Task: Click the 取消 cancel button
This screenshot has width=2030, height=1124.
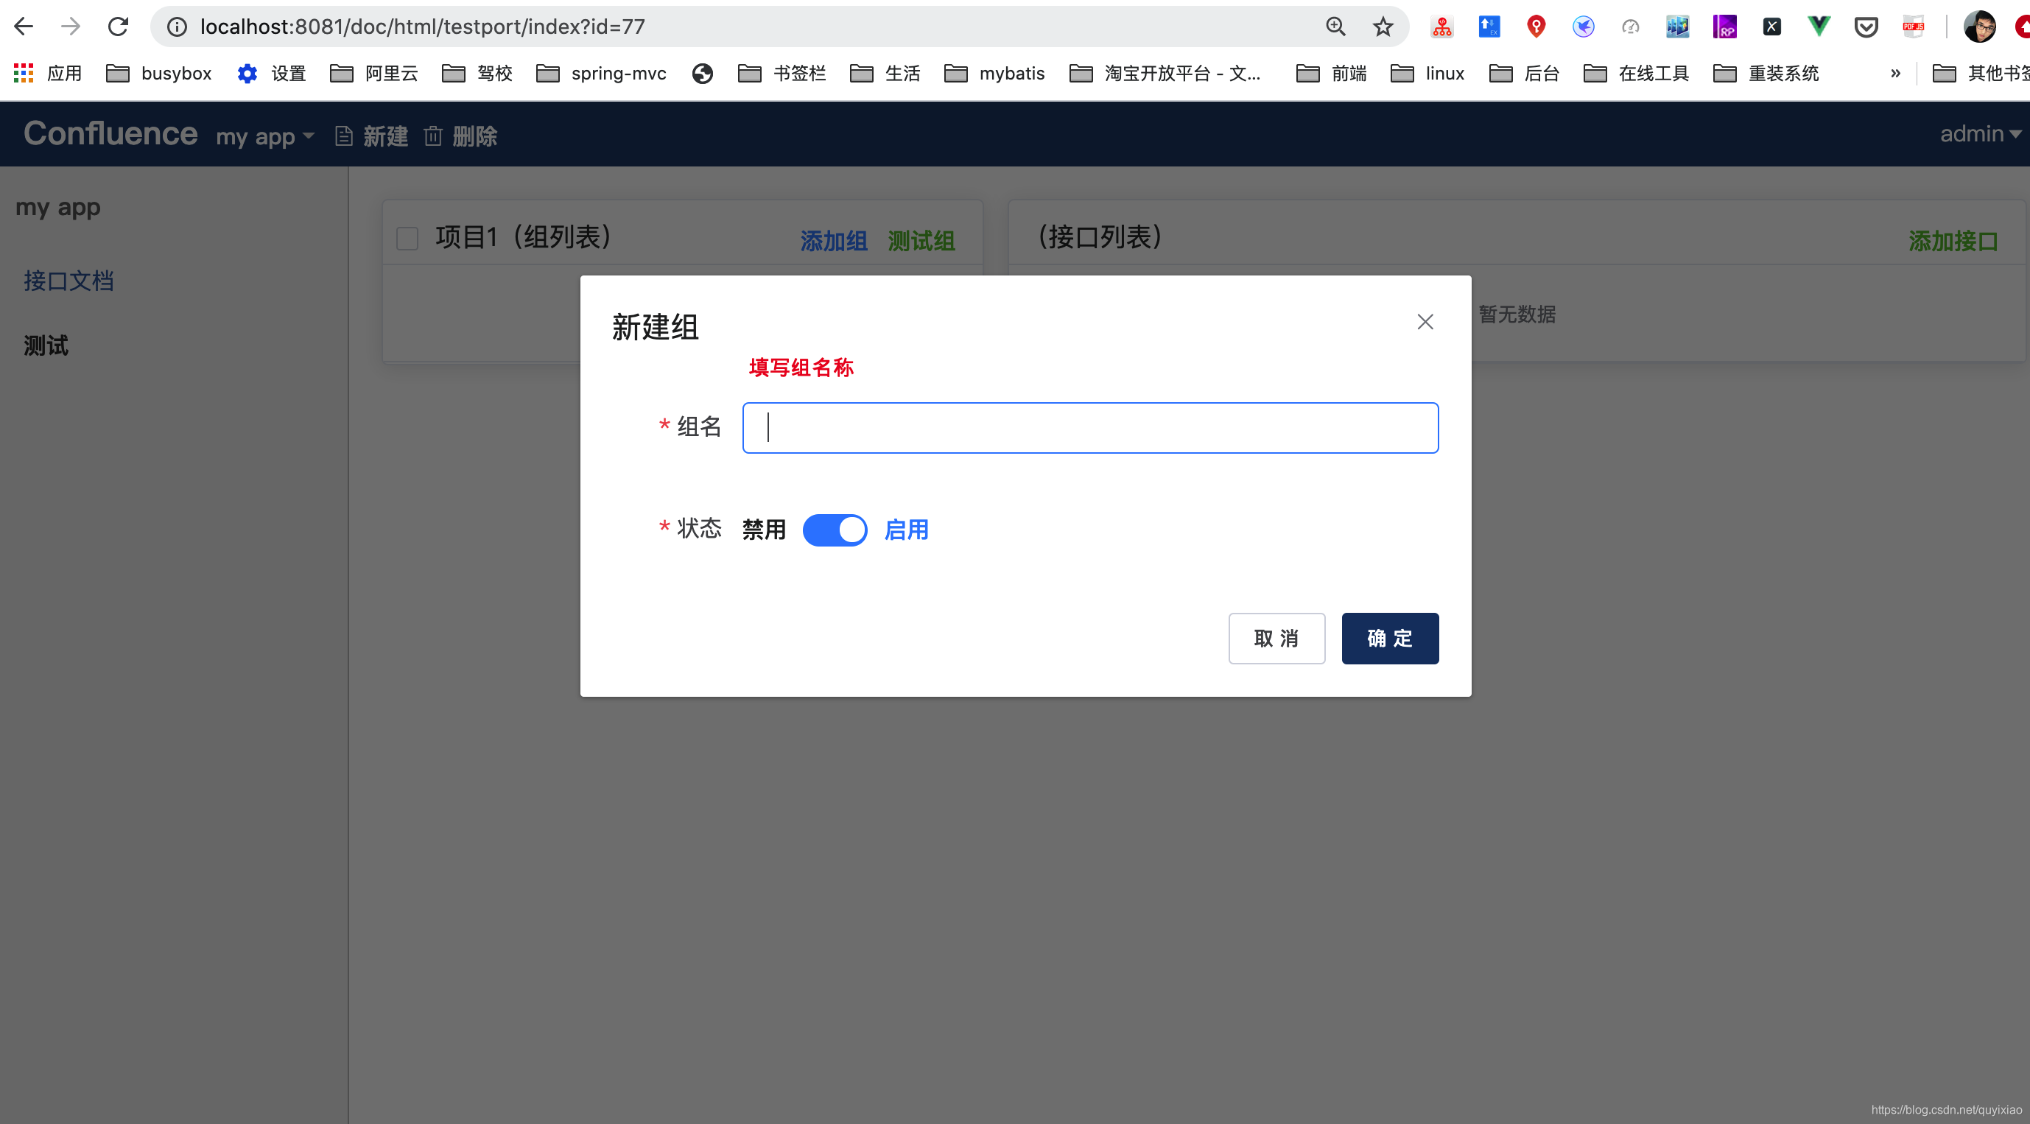Action: (1276, 638)
